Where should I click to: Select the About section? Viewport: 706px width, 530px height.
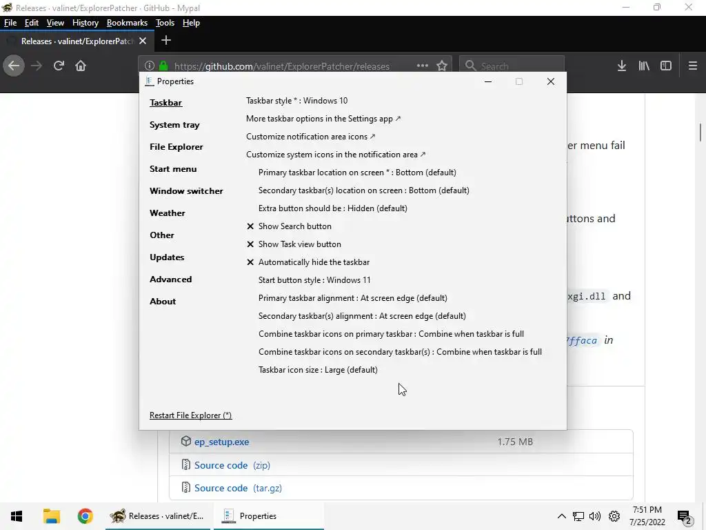[163, 302]
